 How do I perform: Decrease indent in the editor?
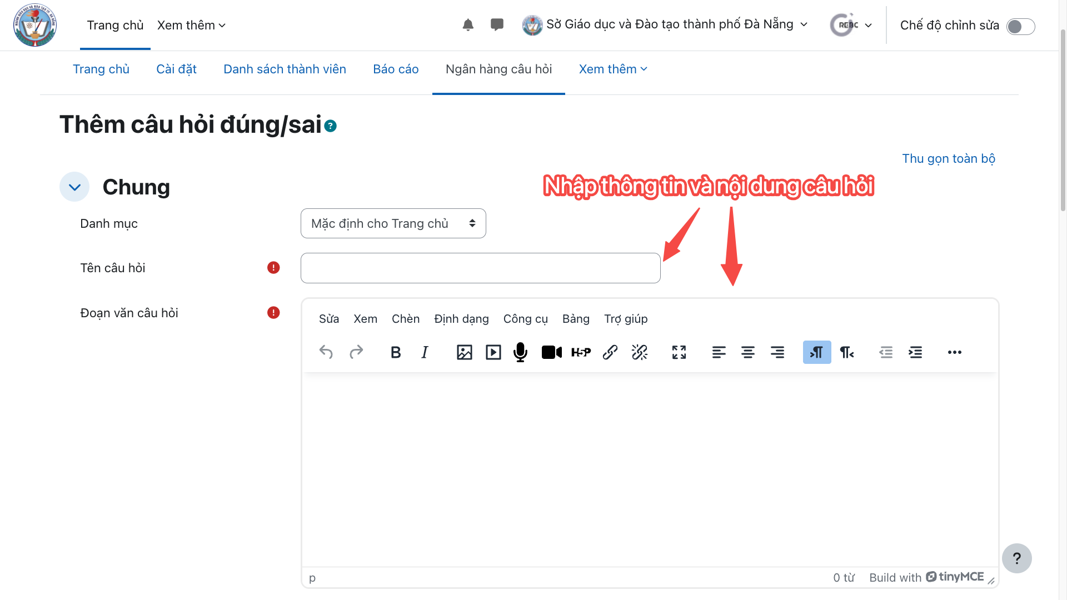pyautogui.click(x=886, y=352)
